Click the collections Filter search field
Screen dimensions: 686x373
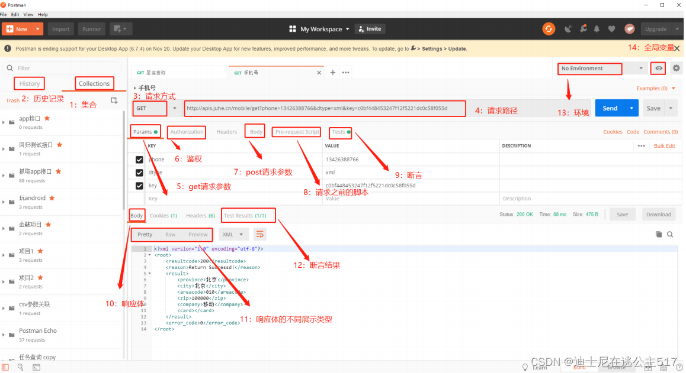[62, 68]
